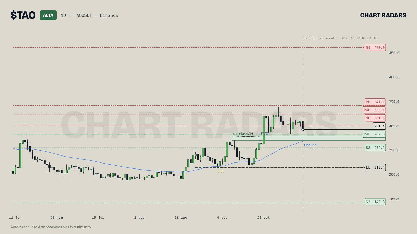This screenshot has height=234, width=417.
Task: Click the 18 ago date label
Action: click(181, 218)
